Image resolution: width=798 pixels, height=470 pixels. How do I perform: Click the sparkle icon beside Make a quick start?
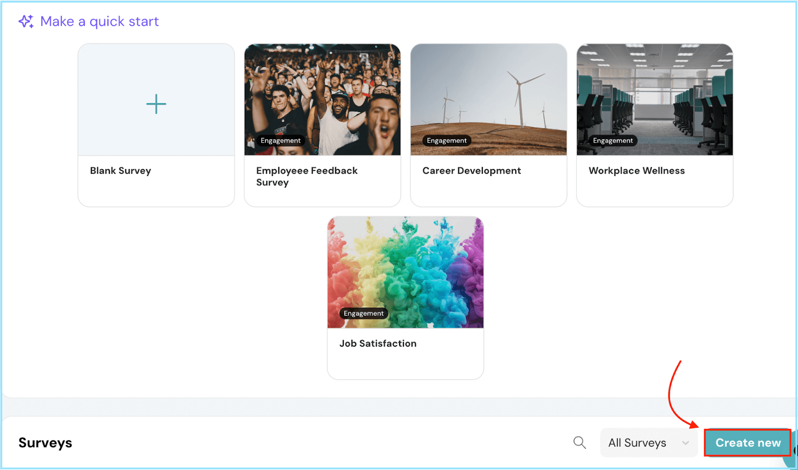pyautogui.click(x=26, y=21)
